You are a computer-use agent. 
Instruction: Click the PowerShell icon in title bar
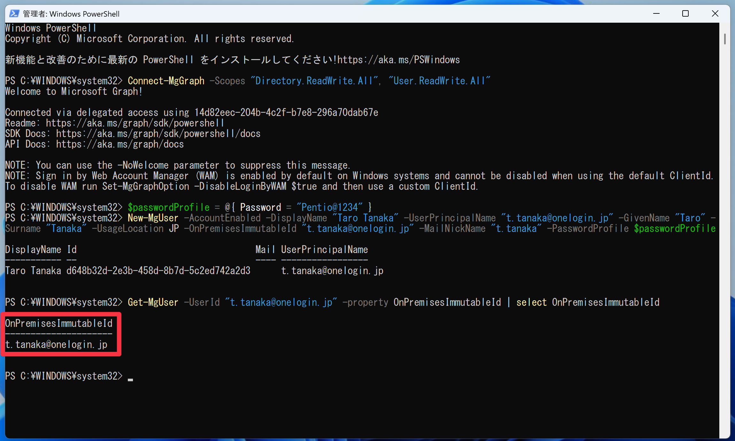point(14,14)
